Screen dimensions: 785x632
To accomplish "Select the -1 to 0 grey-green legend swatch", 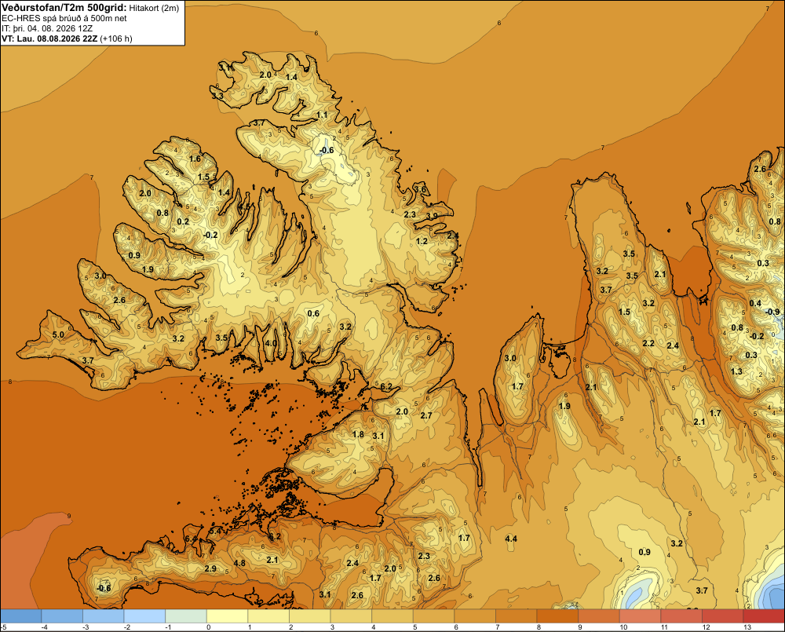I will [186, 616].
